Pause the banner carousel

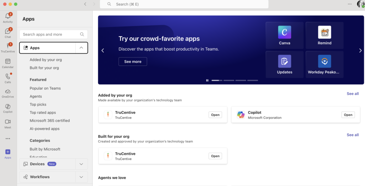click(x=207, y=80)
